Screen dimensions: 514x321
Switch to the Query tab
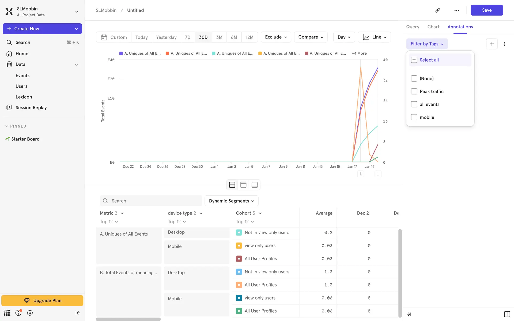[413, 27]
